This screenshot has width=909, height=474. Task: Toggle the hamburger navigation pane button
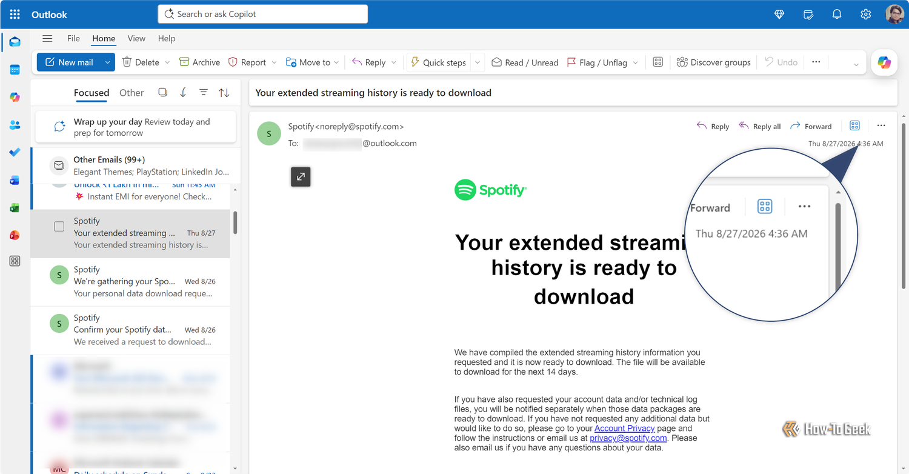[47, 38]
